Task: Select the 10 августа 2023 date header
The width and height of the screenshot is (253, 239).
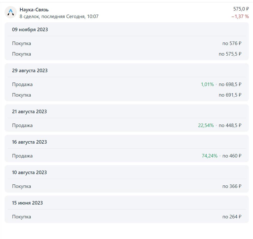Action: click(29, 172)
